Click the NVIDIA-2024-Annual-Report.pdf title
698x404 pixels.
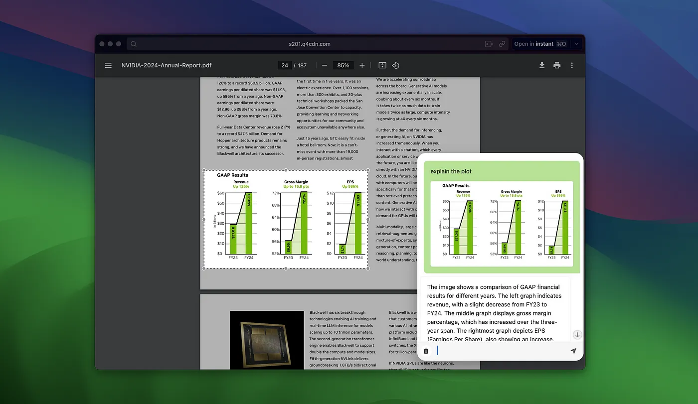(x=167, y=65)
